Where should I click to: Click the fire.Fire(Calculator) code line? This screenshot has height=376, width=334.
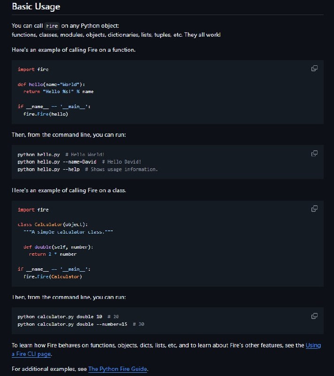pyautogui.click(x=53, y=277)
